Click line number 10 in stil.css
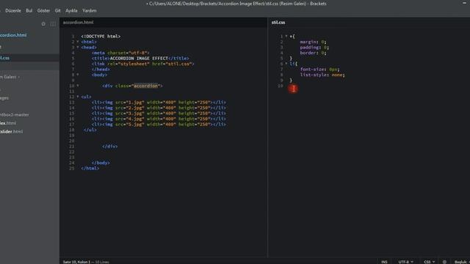Screen dimensions: 470x264 pyautogui.click(x=281, y=86)
